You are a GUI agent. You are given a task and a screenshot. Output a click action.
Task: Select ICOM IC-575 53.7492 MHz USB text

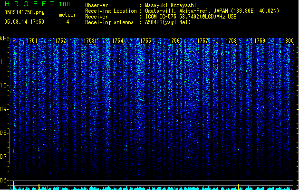click(191, 17)
